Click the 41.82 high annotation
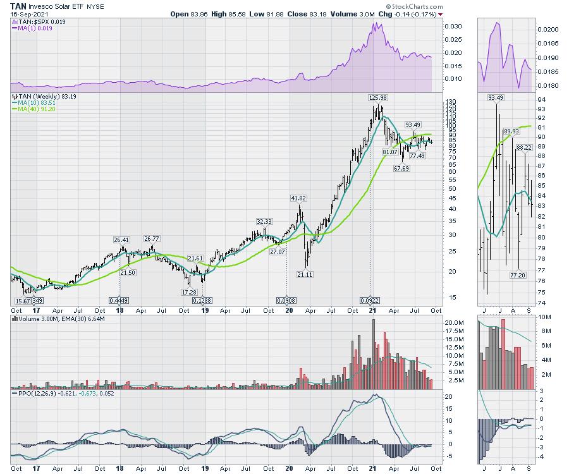Viewport: 569px width, 474px height. [300, 198]
